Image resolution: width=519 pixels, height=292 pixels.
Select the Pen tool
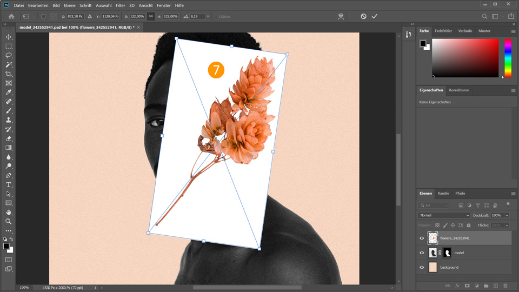(x=9, y=175)
